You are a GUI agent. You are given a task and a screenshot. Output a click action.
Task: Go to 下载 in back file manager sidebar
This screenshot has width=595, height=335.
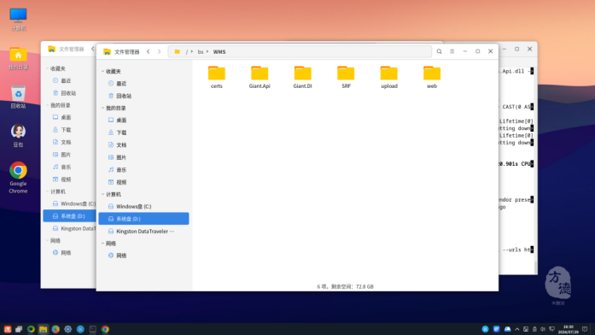pyautogui.click(x=69, y=130)
